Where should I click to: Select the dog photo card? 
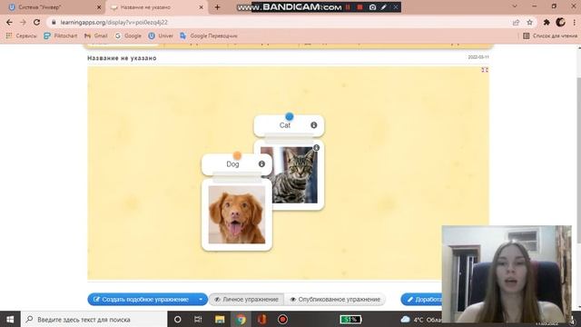point(237,214)
